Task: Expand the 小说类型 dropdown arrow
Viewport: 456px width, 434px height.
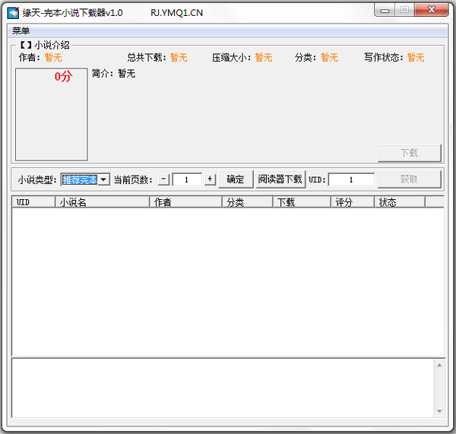Action: [103, 179]
